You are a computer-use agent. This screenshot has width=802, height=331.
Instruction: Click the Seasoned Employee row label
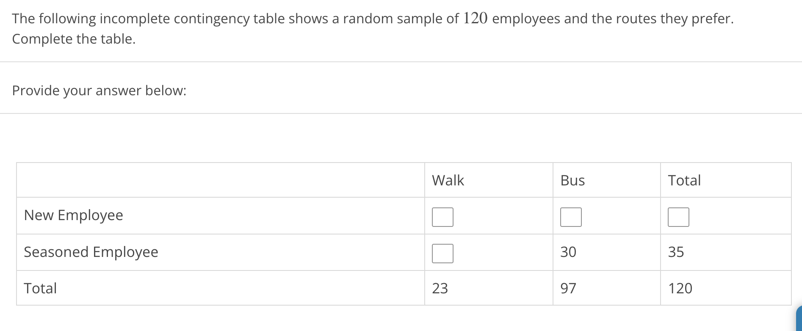[x=91, y=252]
